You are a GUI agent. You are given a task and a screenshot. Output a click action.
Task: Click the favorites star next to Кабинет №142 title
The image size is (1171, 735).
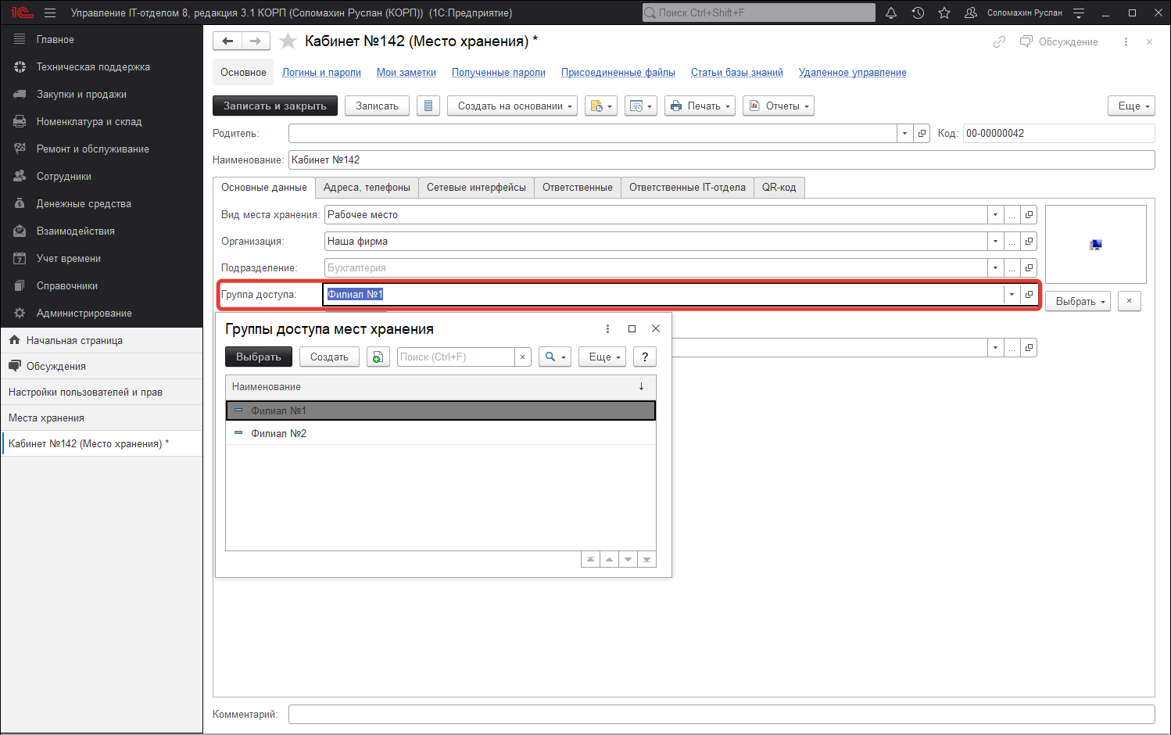click(288, 41)
